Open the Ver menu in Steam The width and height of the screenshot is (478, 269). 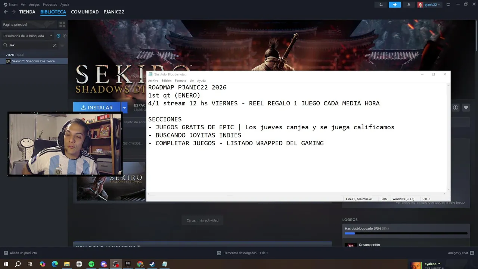click(23, 4)
